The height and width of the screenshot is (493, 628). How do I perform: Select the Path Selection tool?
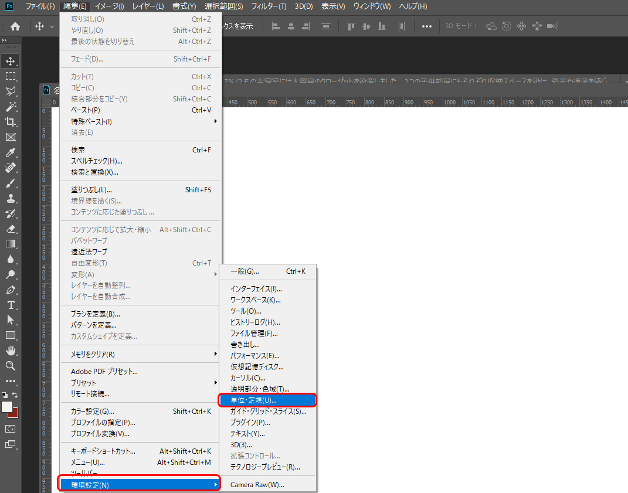(x=11, y=320)
